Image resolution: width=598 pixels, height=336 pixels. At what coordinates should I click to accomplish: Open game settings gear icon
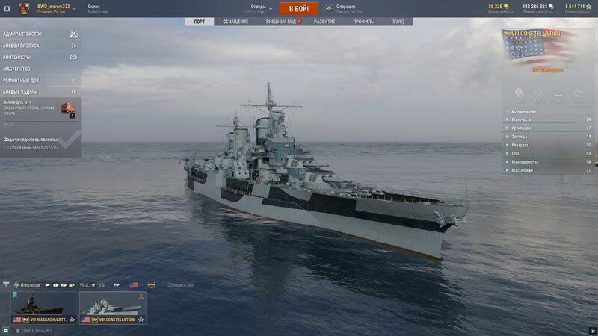pyautogui.click(x=7, y=9)
